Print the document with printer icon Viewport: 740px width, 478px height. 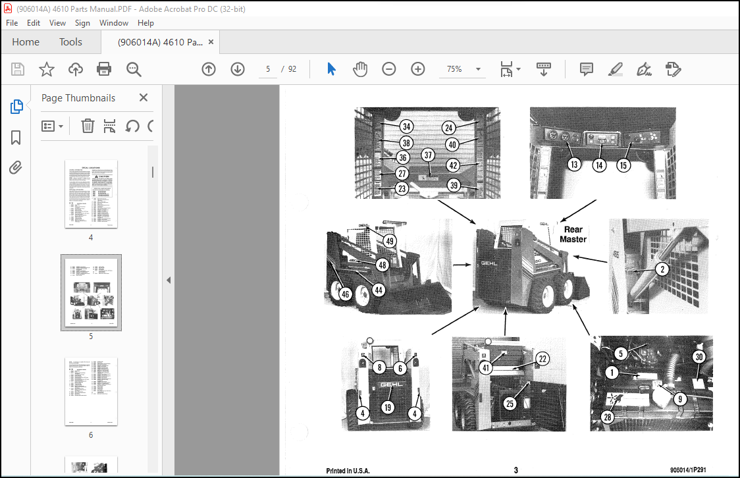coord(104,69)
